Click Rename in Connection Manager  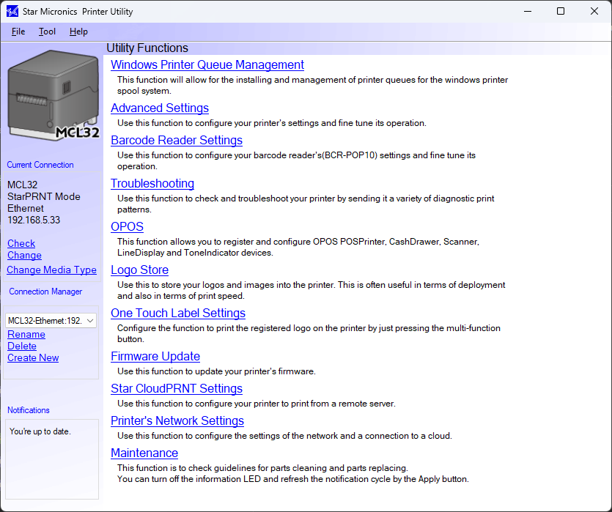[26, 335]
